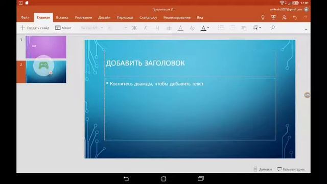Tap the battery status icon

[296, 3]
